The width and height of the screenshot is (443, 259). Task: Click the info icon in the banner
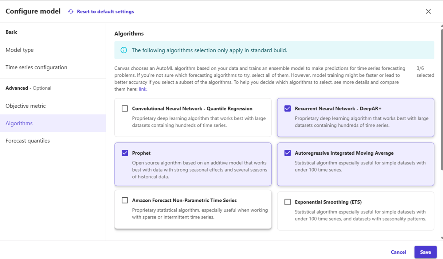tap(124, 50)
